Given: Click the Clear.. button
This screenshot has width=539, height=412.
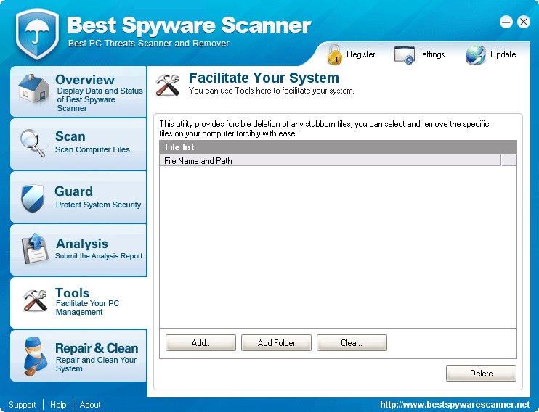Looking at the screenshot, I should point(352,342).
